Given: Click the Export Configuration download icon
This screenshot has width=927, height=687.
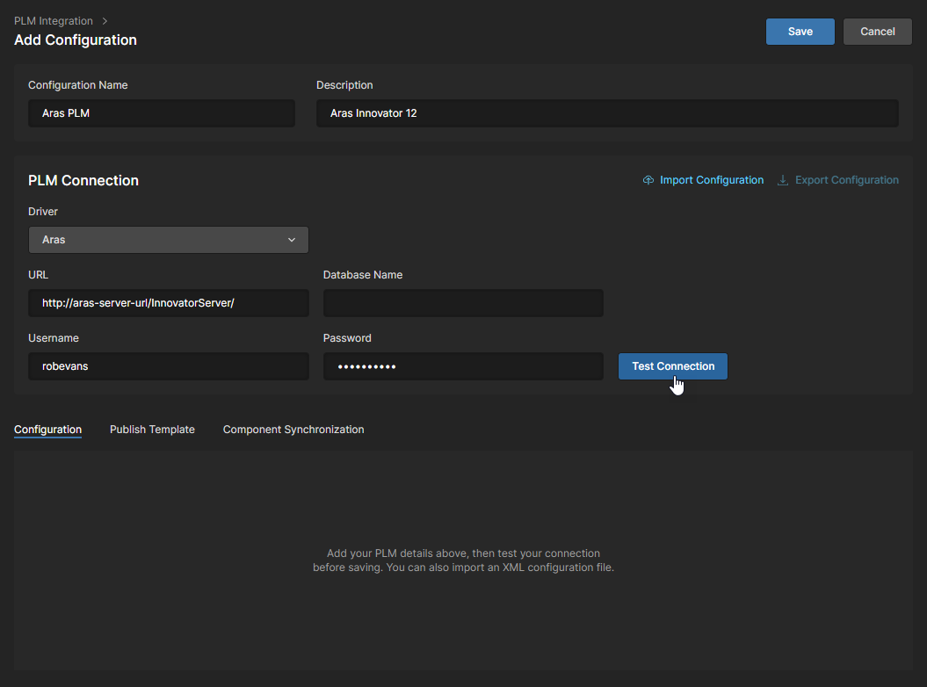Looking at the screenshot, I should (x=783, y=180).
